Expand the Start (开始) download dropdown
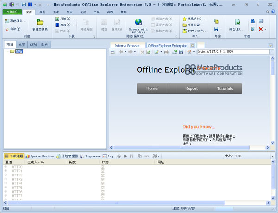The height and width of the screenshot is (213, 278). (75, 19)
